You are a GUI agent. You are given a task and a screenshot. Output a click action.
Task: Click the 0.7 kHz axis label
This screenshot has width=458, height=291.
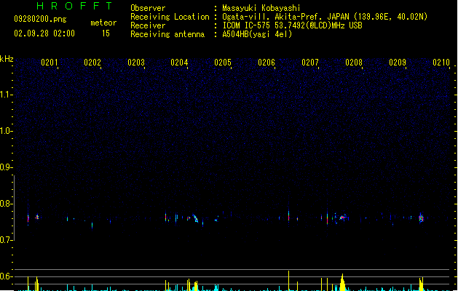point(6,240)
